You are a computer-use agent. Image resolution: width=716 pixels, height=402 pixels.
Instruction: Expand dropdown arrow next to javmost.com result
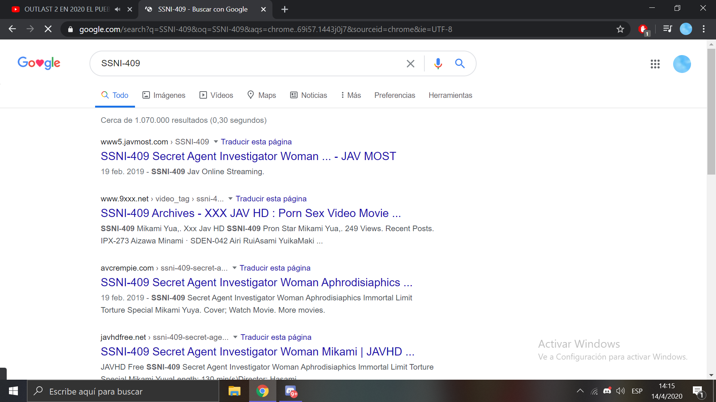216,142
